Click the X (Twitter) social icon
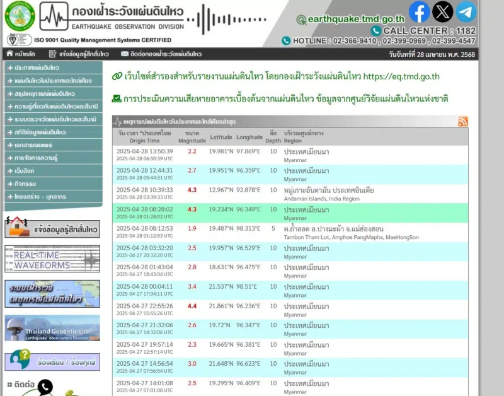Screen dimensions: 504x396 tap(443, 12)
